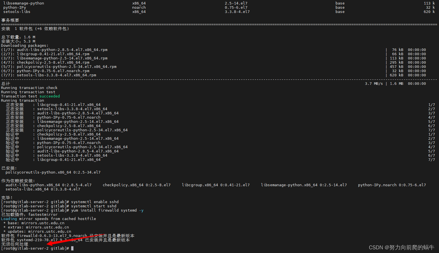Select "audit-libs-python.x86_64 0:2.8.5-4.el7" dependency entry

pos(49,185)
